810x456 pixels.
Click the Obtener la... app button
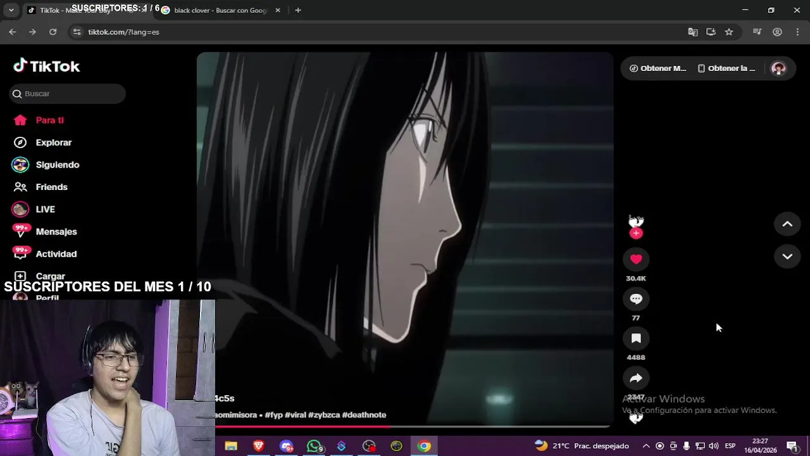click(726, 68)
